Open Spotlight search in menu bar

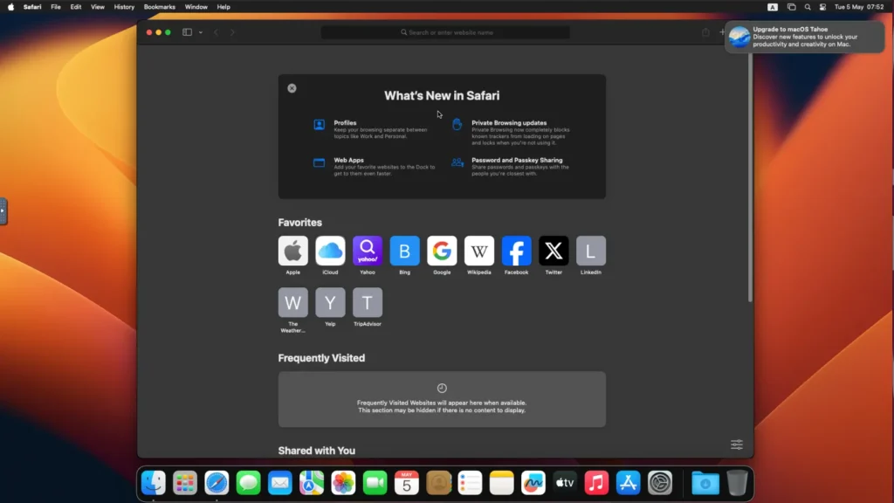pyautogui.click(x=808, y=7)
